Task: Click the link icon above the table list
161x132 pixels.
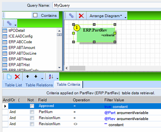Action: pyautogui.click(x=9, y=23)
